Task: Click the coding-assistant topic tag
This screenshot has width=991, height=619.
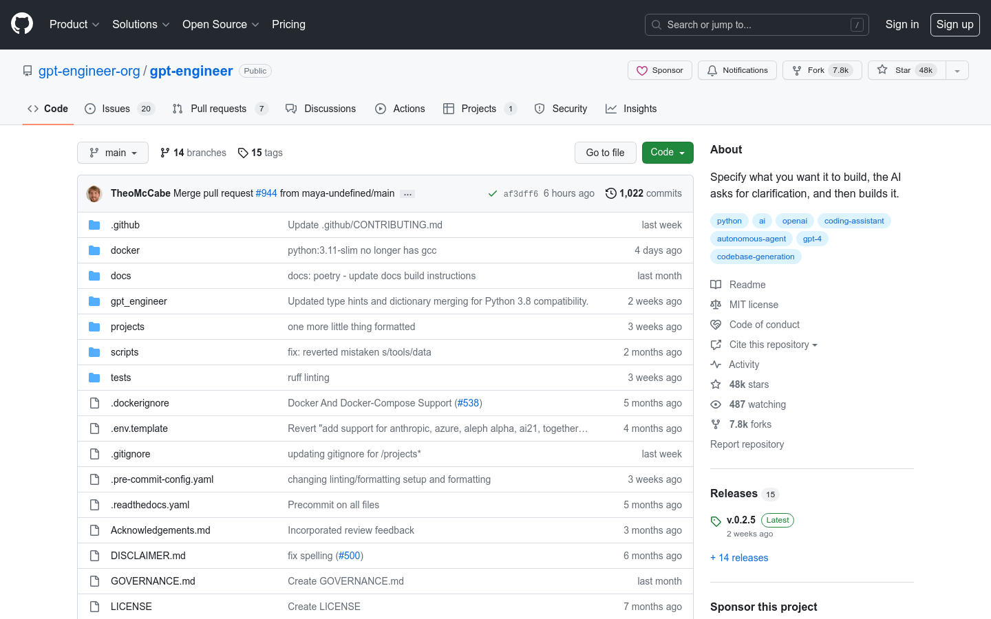Action: coord(854,221)
